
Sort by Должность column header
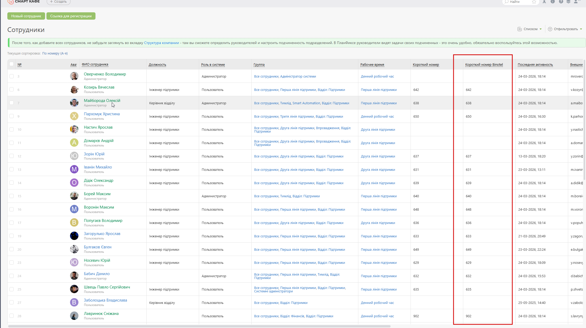pyautogui.click(x=157, y=65)
